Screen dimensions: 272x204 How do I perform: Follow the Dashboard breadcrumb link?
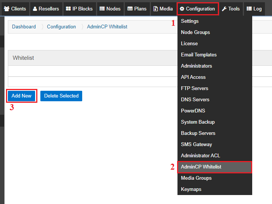24,27
